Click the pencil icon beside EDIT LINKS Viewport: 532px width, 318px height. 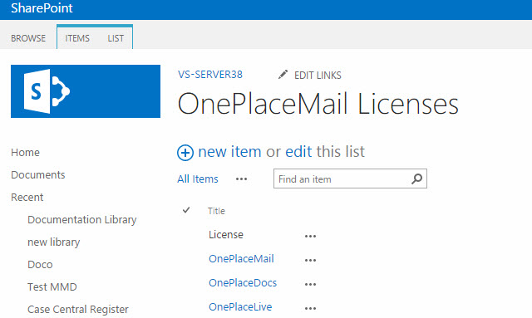pyautogui.click(x=283, y=75)
